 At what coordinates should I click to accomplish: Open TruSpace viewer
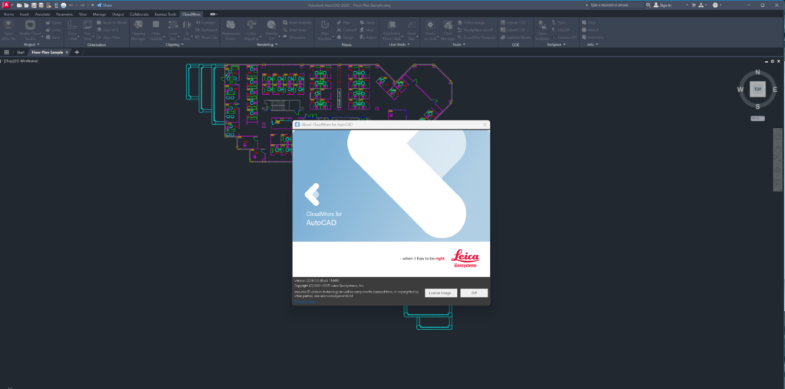(542, 30)
